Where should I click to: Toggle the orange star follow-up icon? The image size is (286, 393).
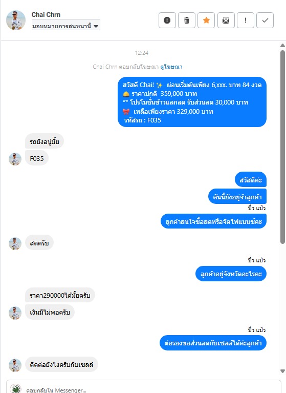pos(206,20)
